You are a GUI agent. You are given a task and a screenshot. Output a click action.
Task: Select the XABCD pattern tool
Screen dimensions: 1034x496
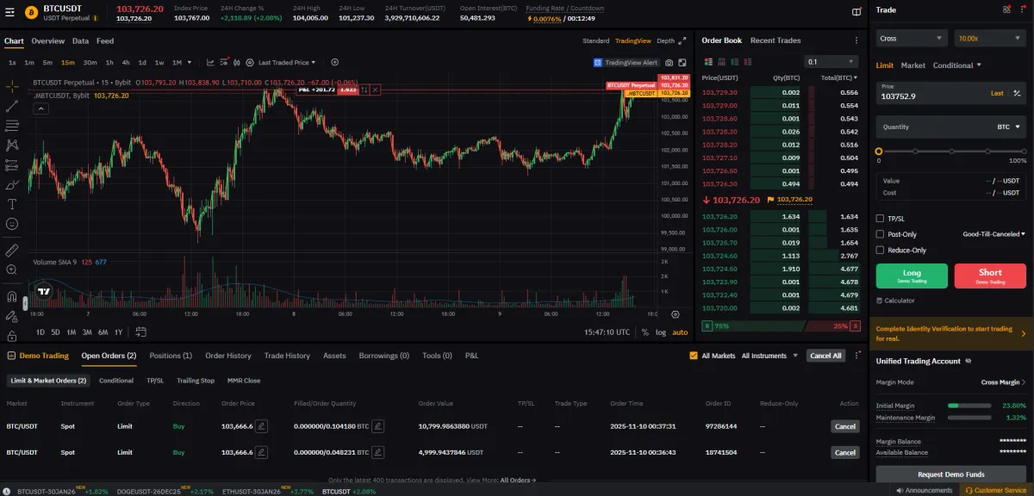pos(12,145)
